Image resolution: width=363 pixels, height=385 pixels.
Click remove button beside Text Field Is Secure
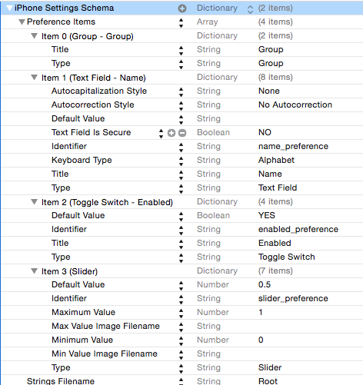click(x=182, y=133)
